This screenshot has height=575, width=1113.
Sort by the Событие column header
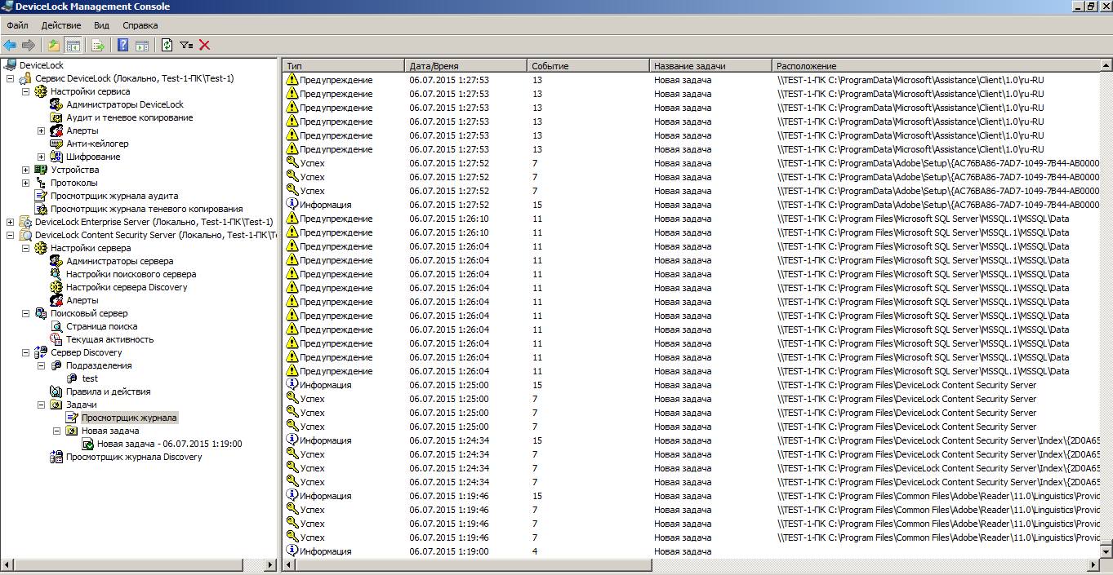click(x=588, y=65)
